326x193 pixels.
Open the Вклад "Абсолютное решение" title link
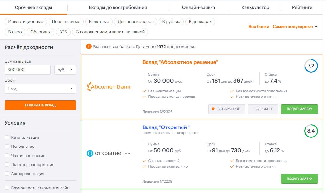pos(180,62)
